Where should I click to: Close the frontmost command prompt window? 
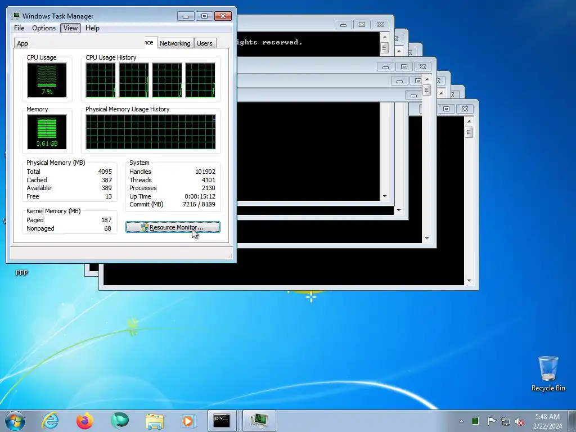coord(465,109)
